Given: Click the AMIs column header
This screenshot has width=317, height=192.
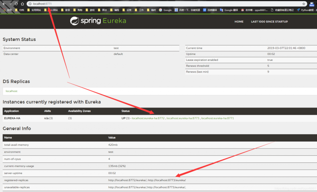Looking at the screenshot, I should click(x=48, y=111).
